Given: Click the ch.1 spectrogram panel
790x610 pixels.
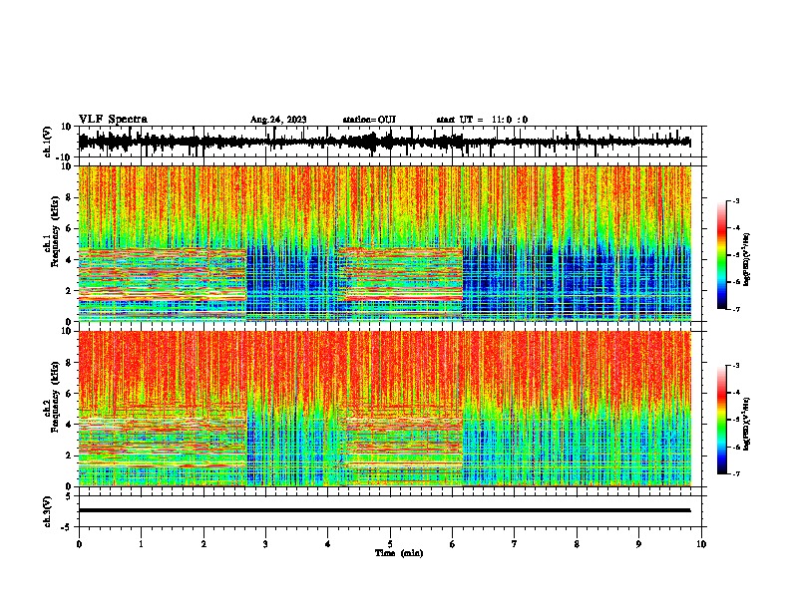Looking at the screenshot, I should tap(385, 243).
